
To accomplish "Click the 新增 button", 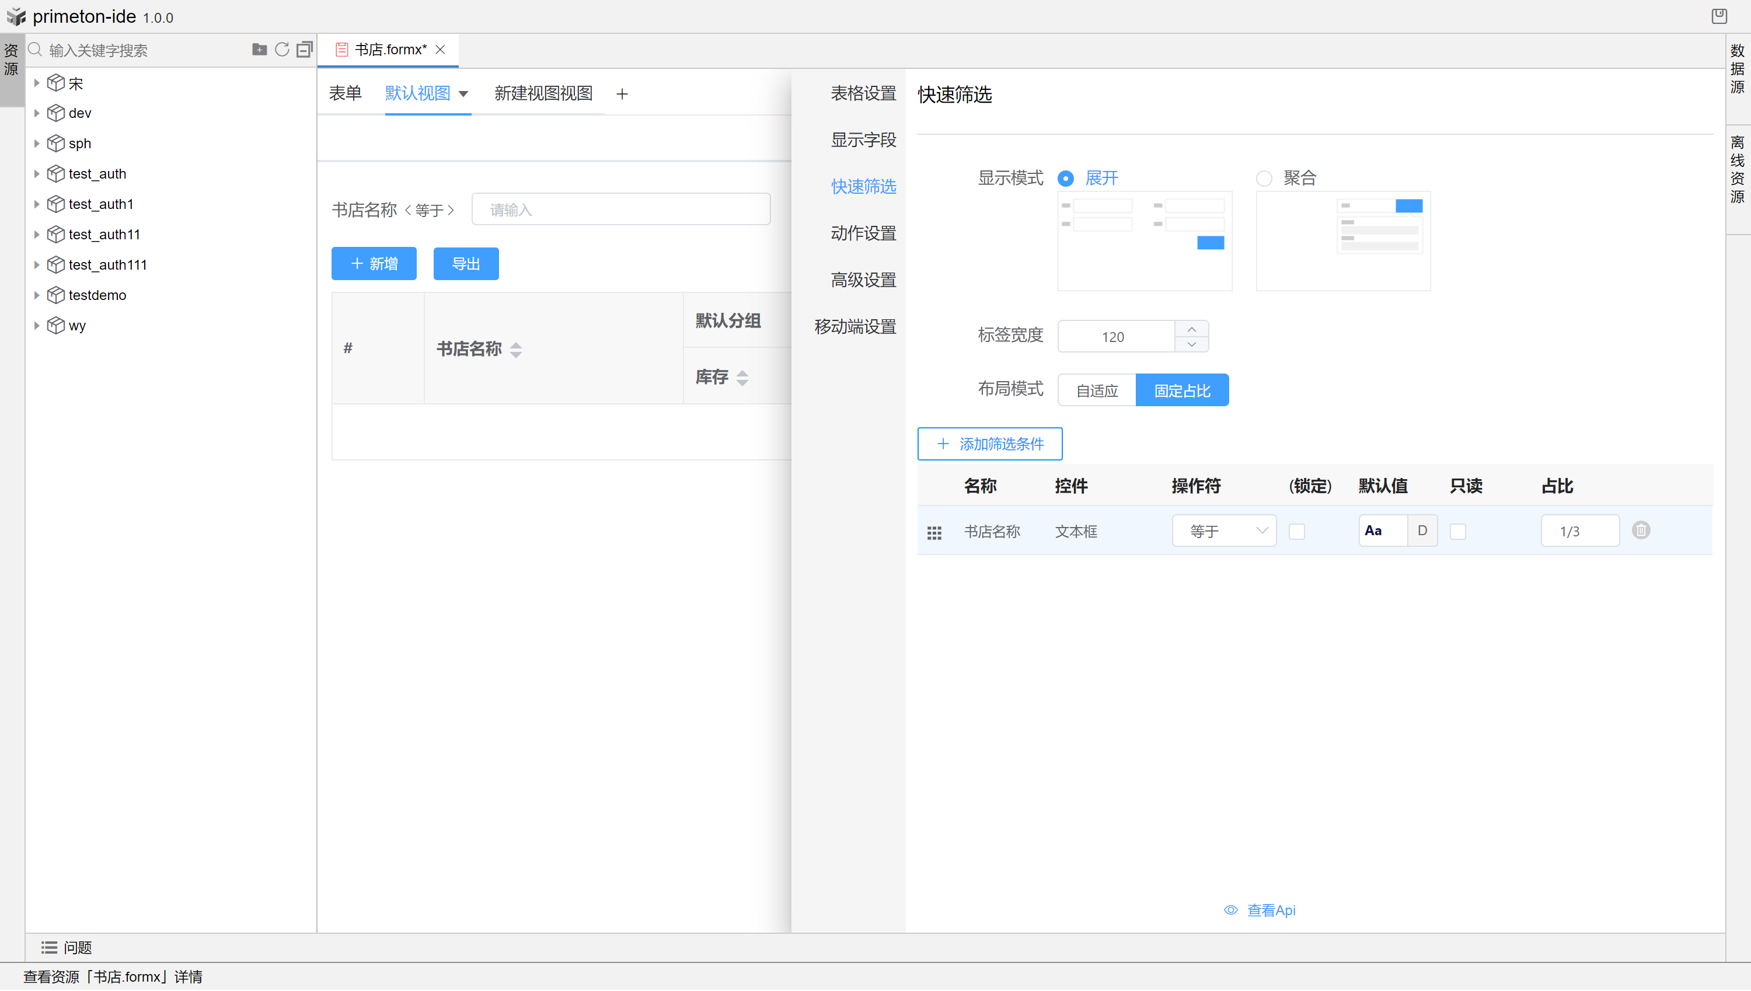I will point(374,263).
